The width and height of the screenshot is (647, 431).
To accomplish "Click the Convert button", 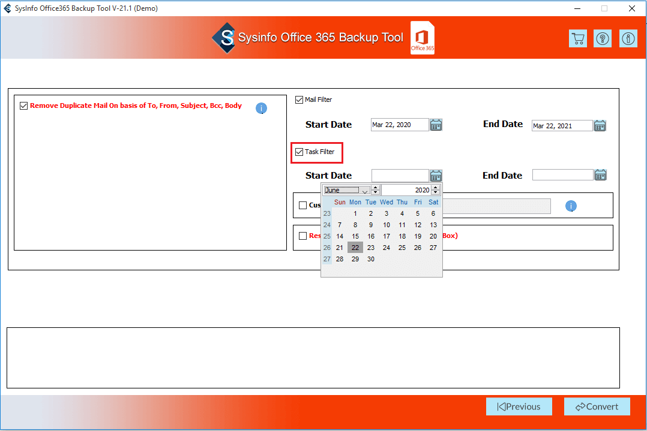I will coord(597,406).
